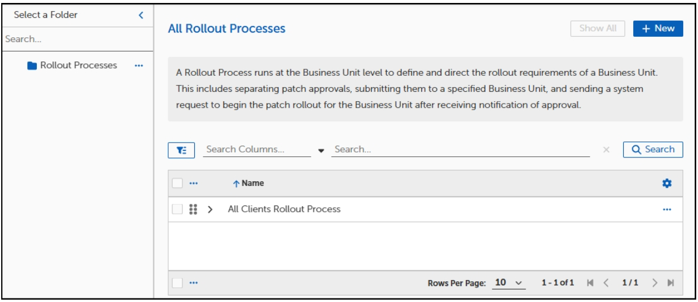
Task: Open the filter options icon
Action: tap(181, 150)
